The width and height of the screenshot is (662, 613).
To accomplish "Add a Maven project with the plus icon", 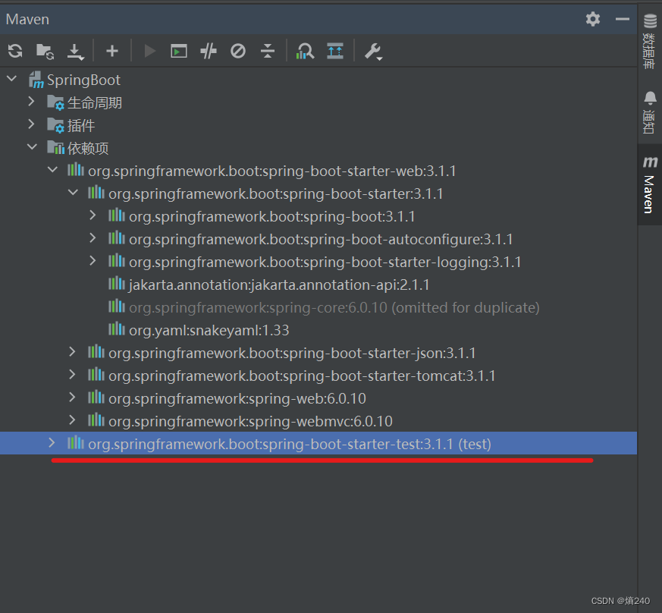I will (x=111, y=51).
